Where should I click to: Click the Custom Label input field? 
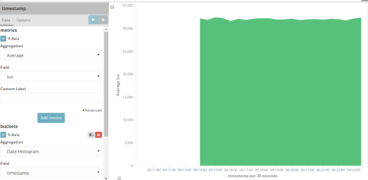(x=51, y=98)
